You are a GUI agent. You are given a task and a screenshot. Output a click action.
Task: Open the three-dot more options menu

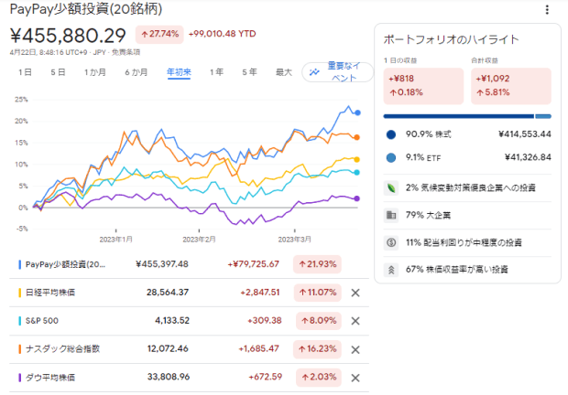point(548,10)
